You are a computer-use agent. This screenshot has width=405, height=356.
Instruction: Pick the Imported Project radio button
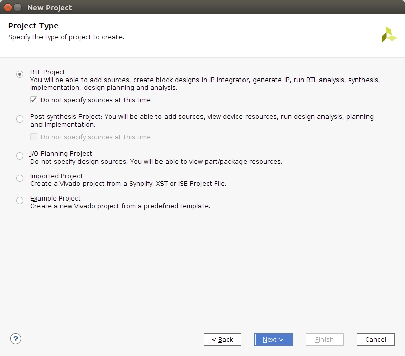(x=20, y=178)
